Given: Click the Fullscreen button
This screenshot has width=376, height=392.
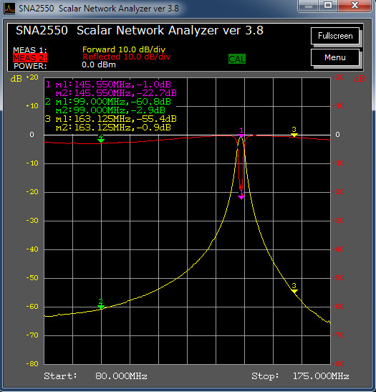Looking at the screenshot, I should (x=335, y=36).
